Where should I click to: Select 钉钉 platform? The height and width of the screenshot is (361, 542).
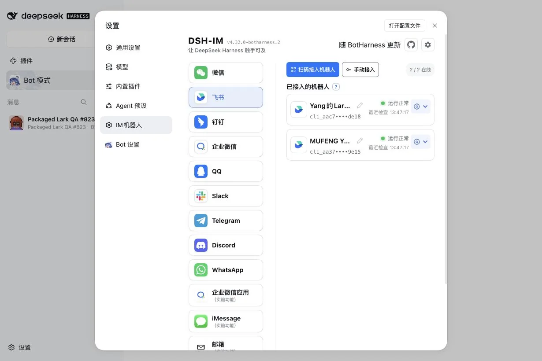point(226,122)
